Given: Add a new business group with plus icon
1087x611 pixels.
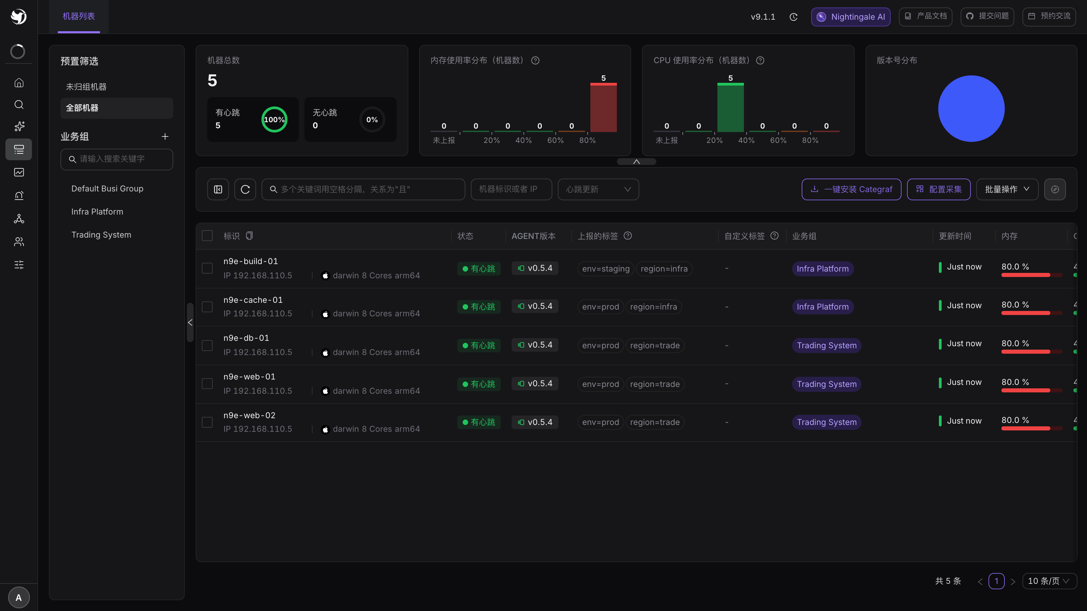Looking at the screenshot, I should pos(165,136).
